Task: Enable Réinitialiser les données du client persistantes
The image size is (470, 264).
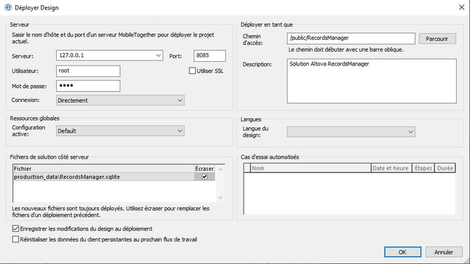Action: point(15,239)
